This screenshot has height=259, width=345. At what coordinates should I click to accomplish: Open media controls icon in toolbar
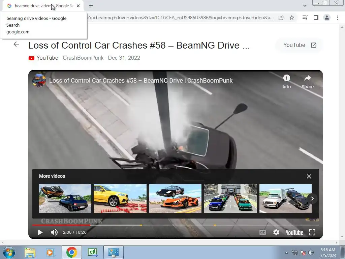click(305, 18)
